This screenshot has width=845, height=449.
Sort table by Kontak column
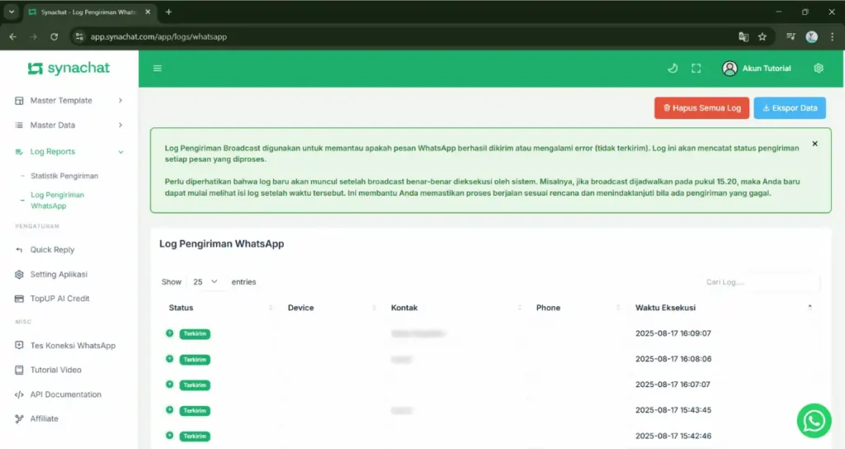point(456,308)
